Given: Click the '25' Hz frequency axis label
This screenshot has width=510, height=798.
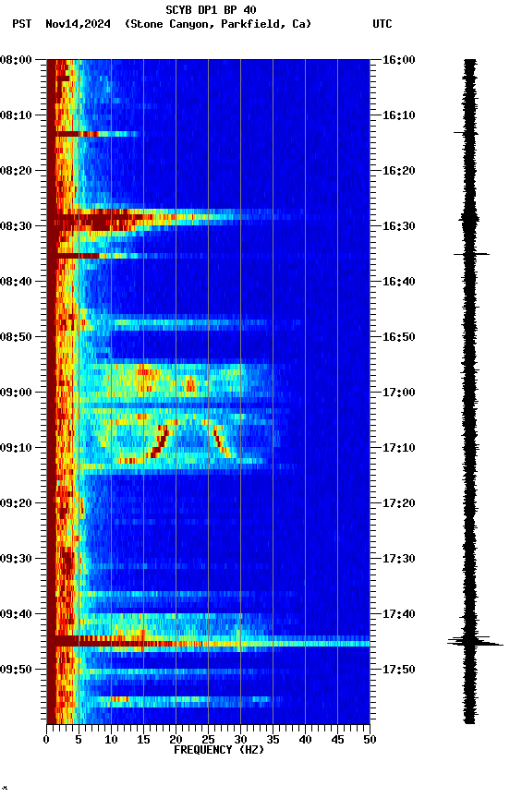Looking at the screenshot, I should click(x=208, y=740).
